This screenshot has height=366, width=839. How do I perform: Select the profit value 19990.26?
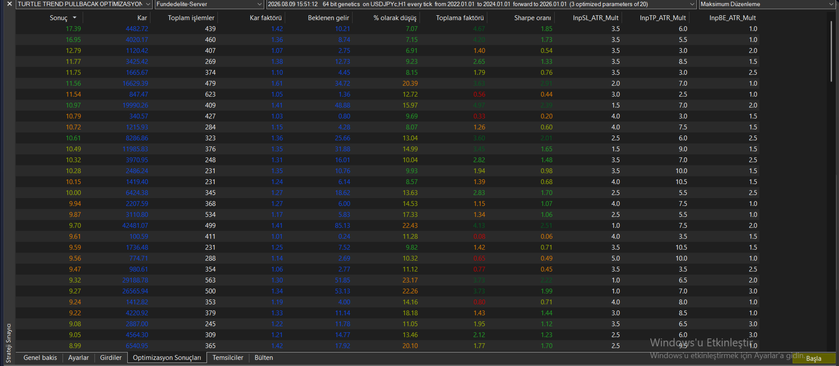(135, 105)
